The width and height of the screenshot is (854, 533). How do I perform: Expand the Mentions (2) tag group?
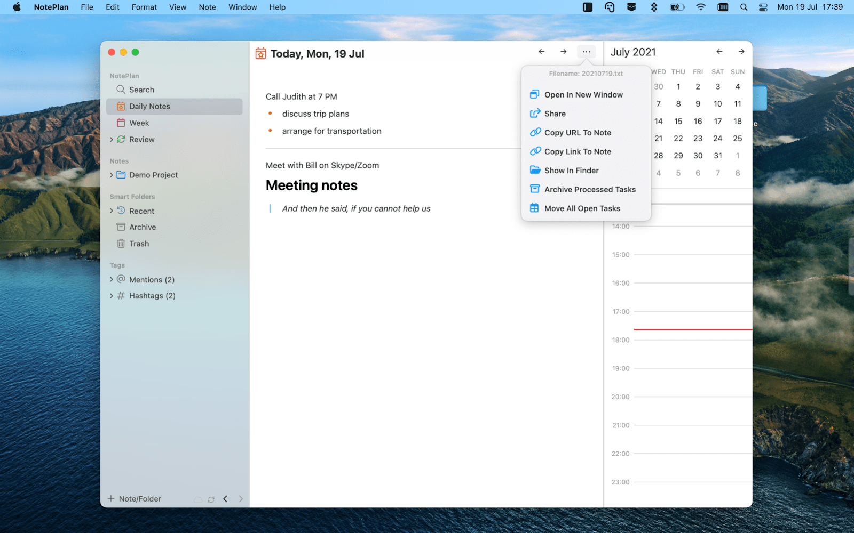point(112,279)
